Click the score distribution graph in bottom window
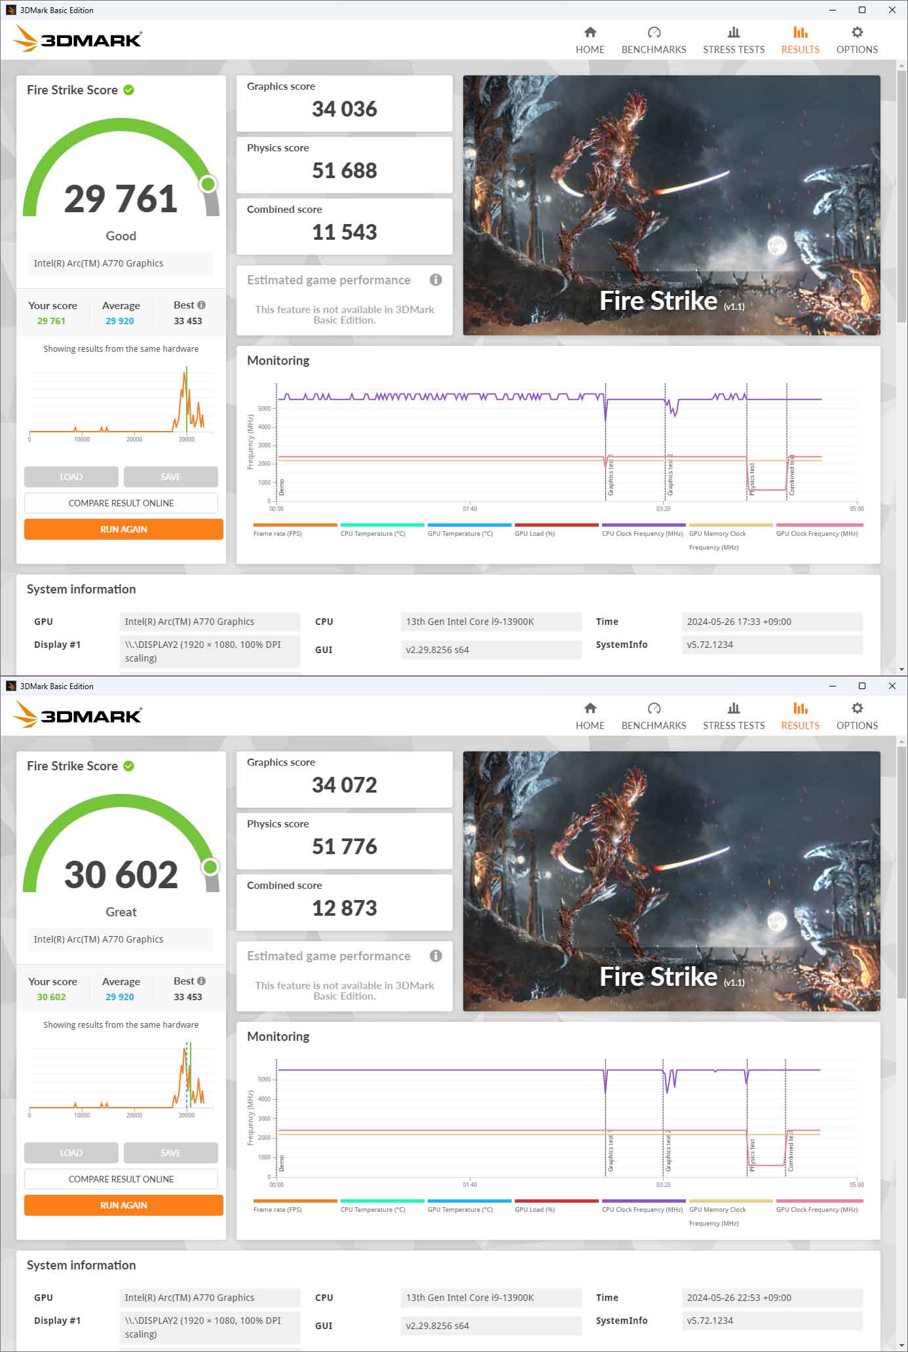Image resolution: width=908 pixels, height=1352 pixels. click(121, 1079)
